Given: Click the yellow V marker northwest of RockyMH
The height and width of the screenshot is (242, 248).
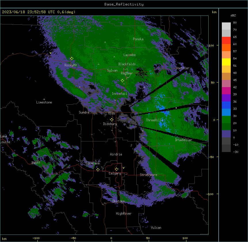Looking at the screenshot, I should point(50,53).
